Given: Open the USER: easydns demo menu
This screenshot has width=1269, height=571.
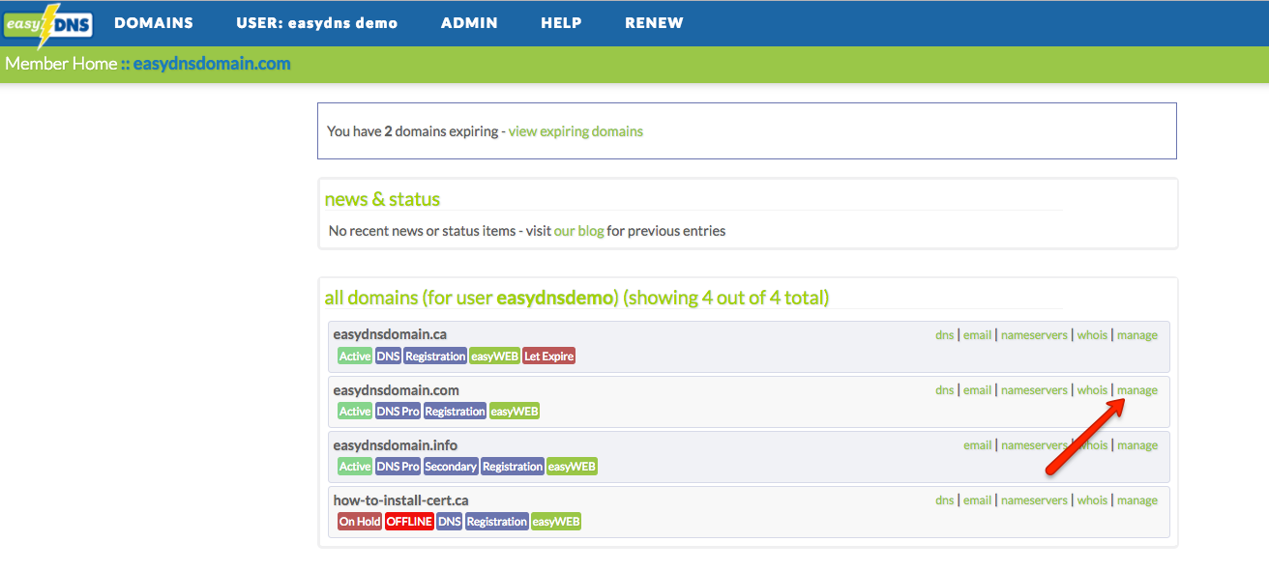Looking at the screenshot, I should coord(316,23).
